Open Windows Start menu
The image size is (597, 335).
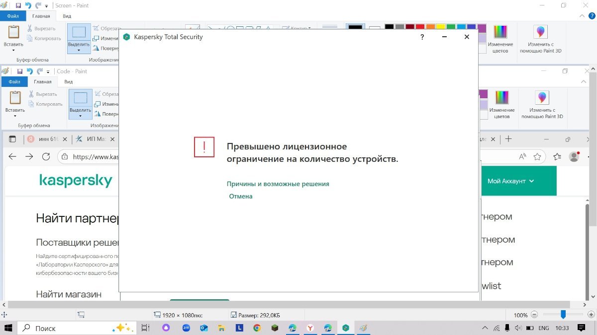tap(8, 328)
